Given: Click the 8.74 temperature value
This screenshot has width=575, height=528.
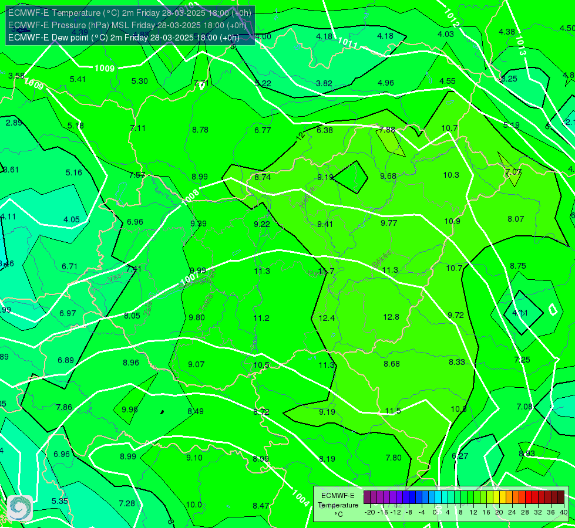Looking at the screenshot, I should (x=263, y=177).
